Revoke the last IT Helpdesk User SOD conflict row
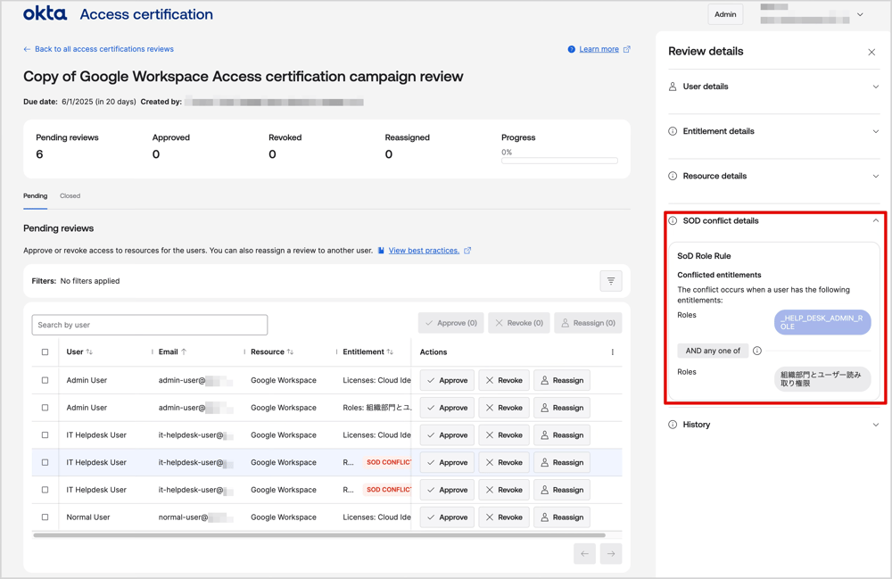Image resolution: width=892 pixels, height=579 pixels. [x=504, y=490]
